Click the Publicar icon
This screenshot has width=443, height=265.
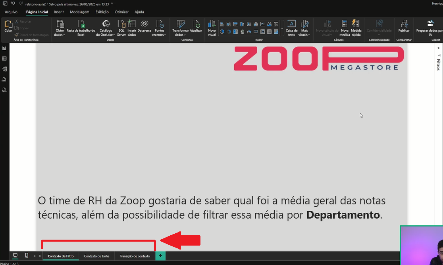pos(404,24)
